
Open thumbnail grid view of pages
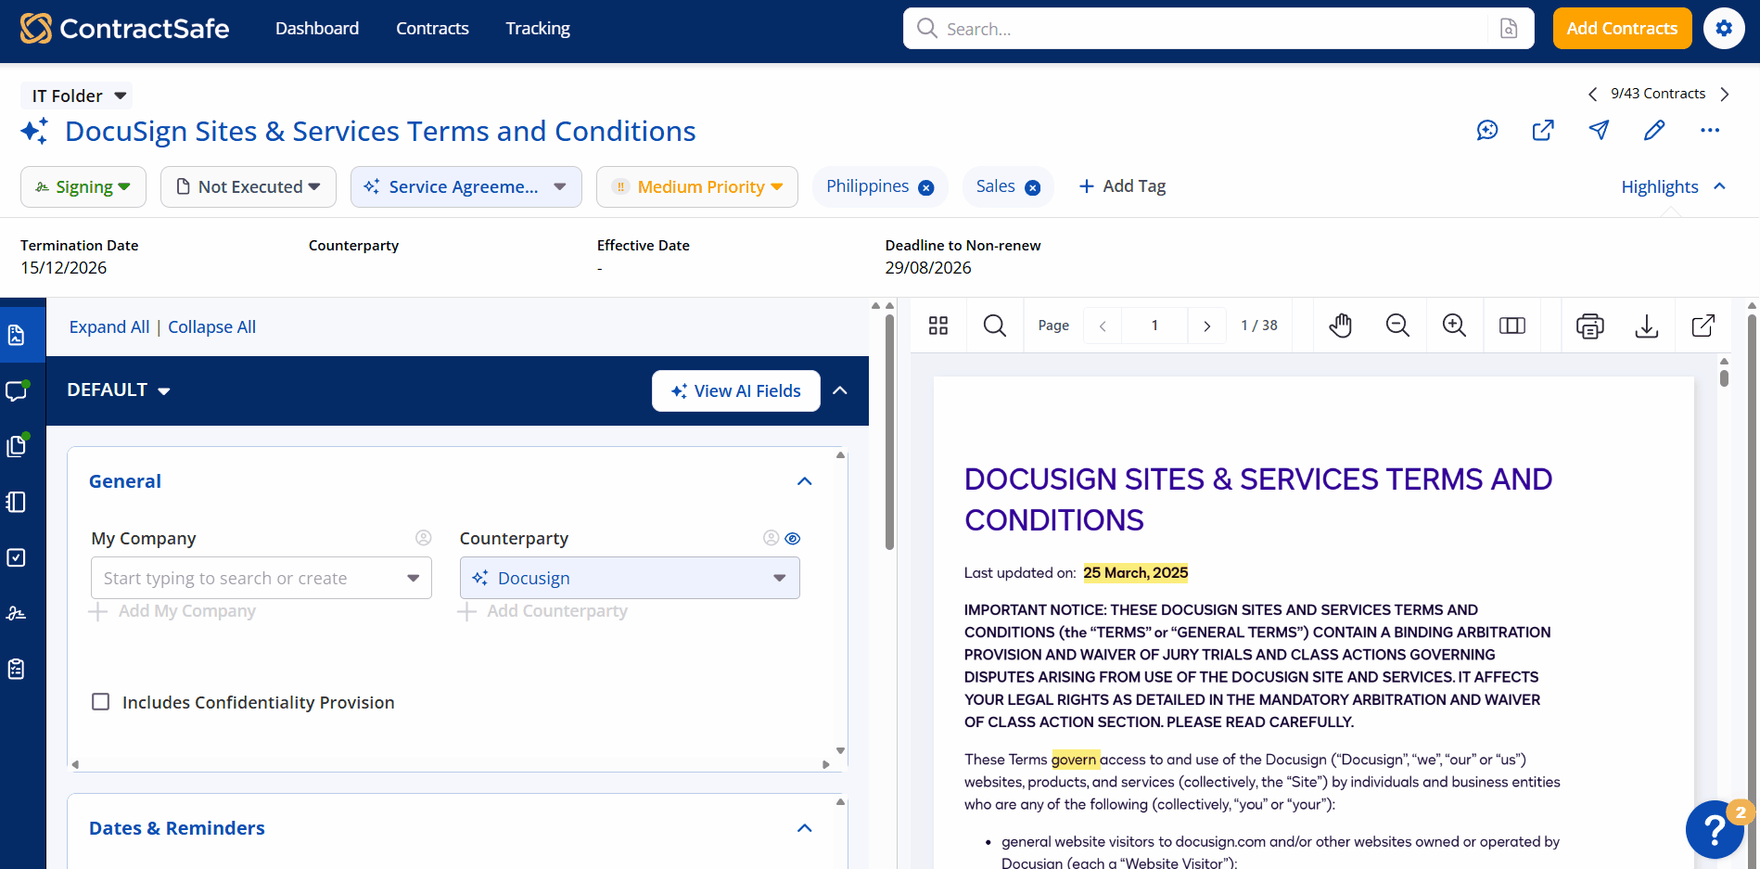coord(938,326)
